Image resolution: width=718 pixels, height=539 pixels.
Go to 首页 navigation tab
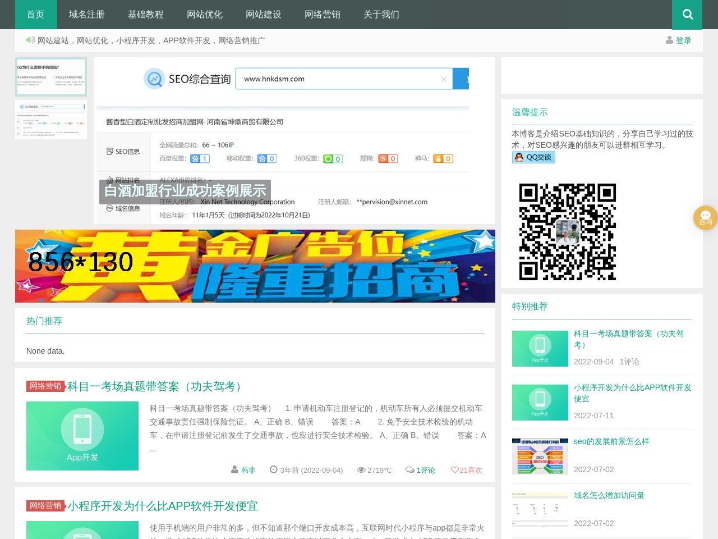(36, 15)
